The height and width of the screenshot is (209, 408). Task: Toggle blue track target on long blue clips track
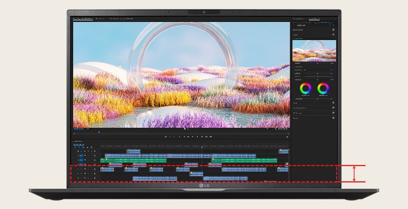(x=81, y=155)
